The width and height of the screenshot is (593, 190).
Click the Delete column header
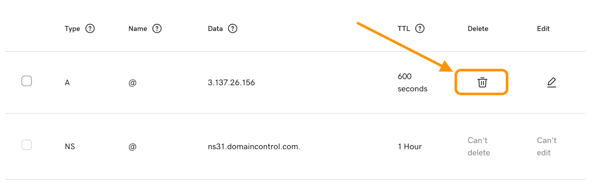coord(478,29)
